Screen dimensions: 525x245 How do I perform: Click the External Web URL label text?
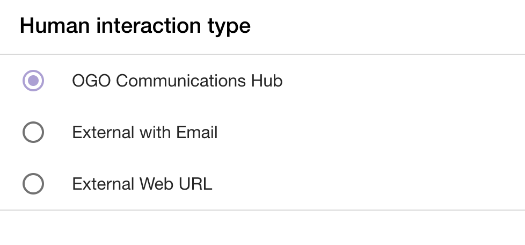tap(142, 184)
